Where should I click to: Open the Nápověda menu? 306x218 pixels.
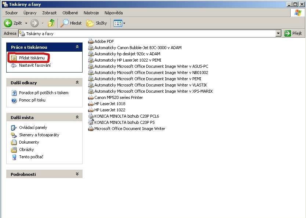(x=114, y=13)
